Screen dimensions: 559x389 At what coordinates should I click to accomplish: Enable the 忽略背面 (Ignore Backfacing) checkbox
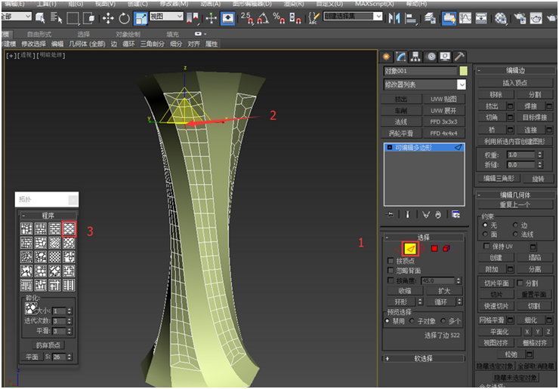391,271
